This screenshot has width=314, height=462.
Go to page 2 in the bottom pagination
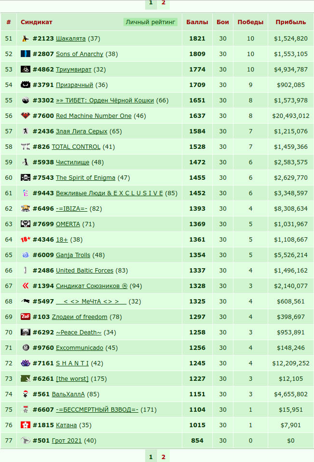[x=164, y=457]
